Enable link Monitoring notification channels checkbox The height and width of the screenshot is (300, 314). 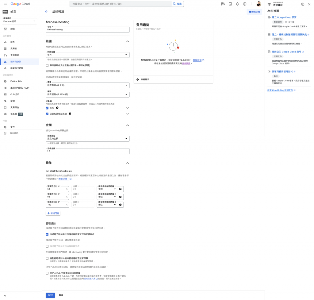(x=47, y=258)
